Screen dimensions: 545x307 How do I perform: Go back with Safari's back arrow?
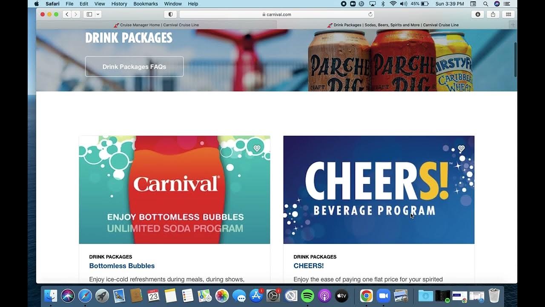[67, 14]
